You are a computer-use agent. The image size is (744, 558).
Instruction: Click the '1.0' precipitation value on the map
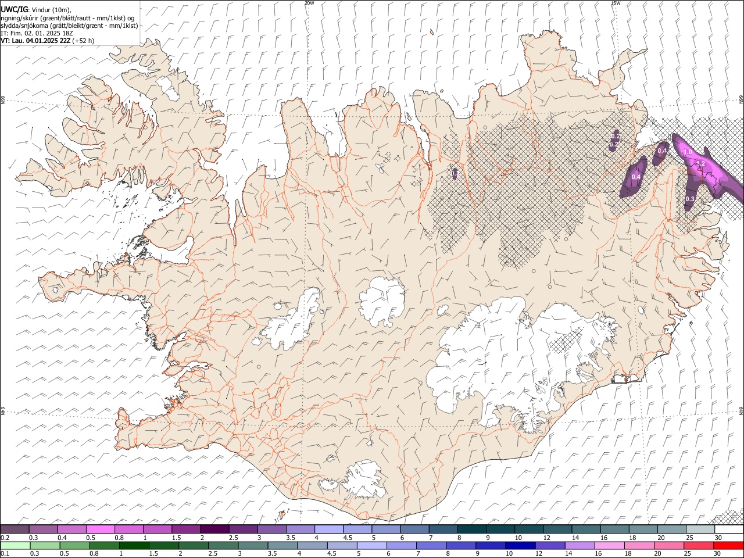[x=688, y=152]
